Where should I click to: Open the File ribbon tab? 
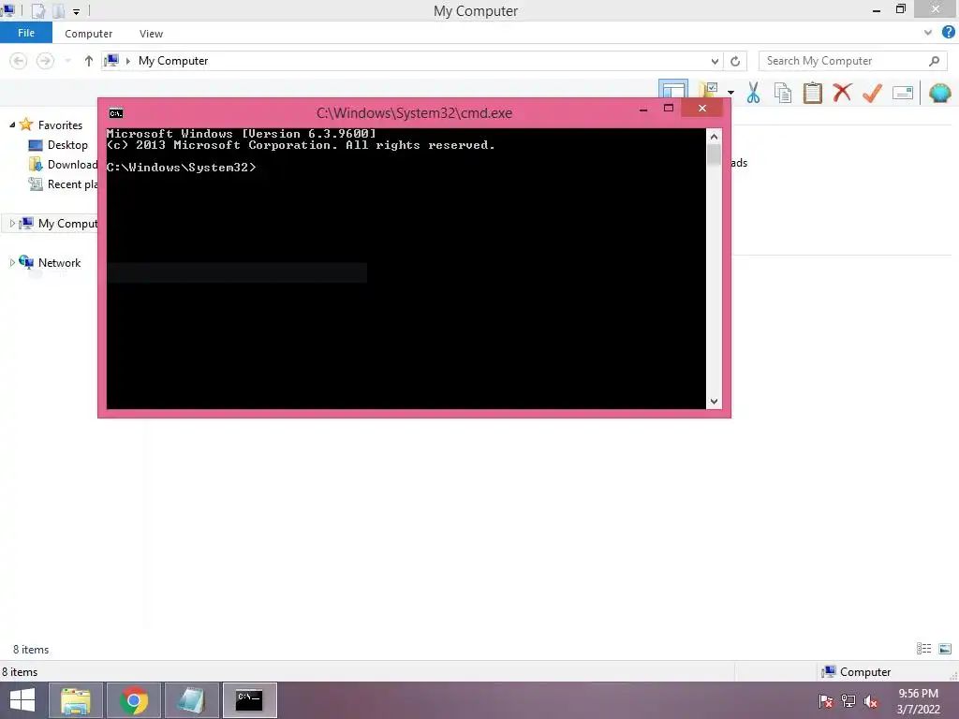coord(26,33)
